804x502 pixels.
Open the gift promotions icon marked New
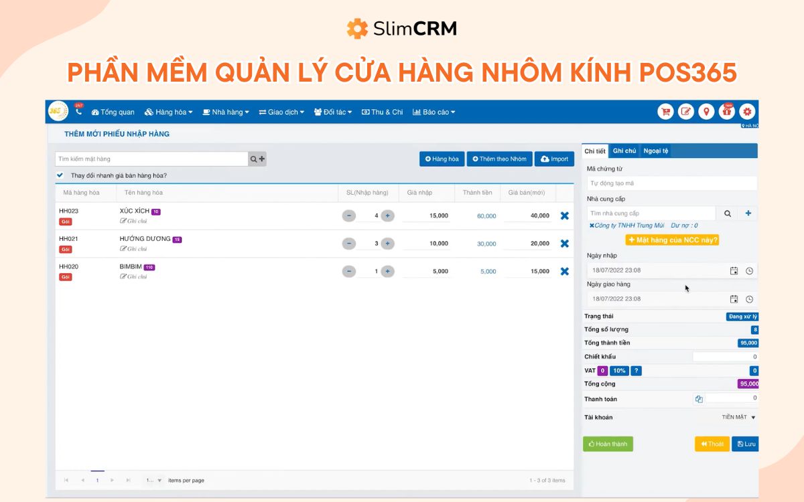pyautogui.click(x=727, y=112)
